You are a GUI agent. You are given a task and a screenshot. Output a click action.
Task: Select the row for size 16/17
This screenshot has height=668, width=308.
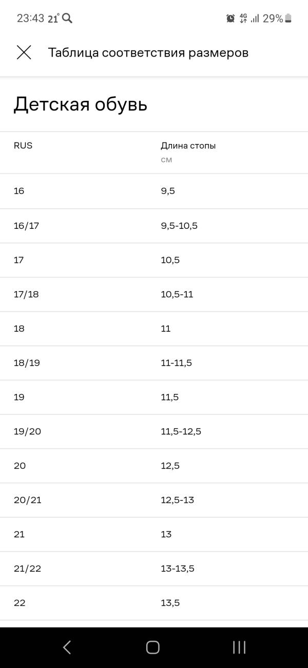[x=154, y=226]
